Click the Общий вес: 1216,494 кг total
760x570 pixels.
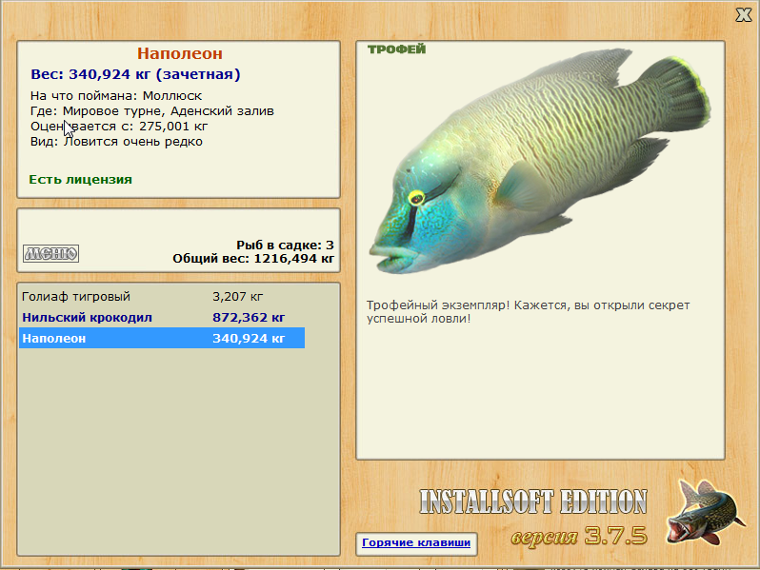[x=253, y=259]
